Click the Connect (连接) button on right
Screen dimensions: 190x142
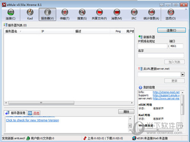click(171, 30)
